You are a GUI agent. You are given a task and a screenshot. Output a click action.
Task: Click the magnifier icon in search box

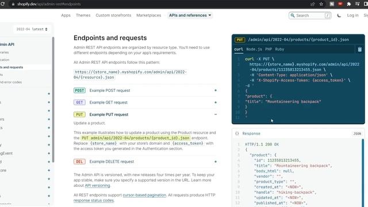click(293, 16)
